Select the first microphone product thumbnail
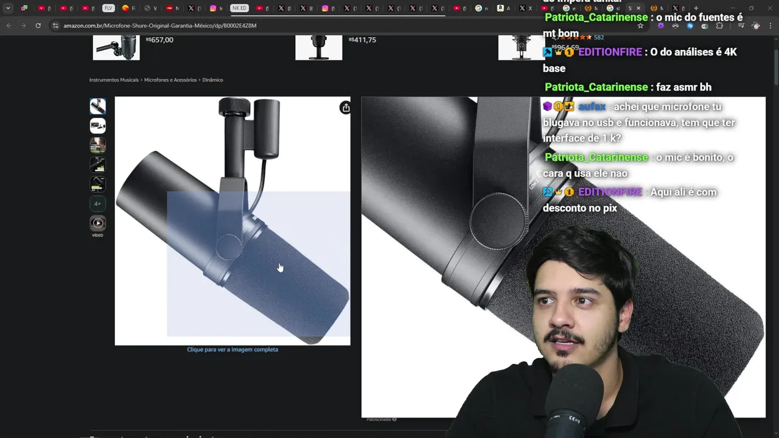Viewport: 779px width, 438px height. tap(97, 106)
